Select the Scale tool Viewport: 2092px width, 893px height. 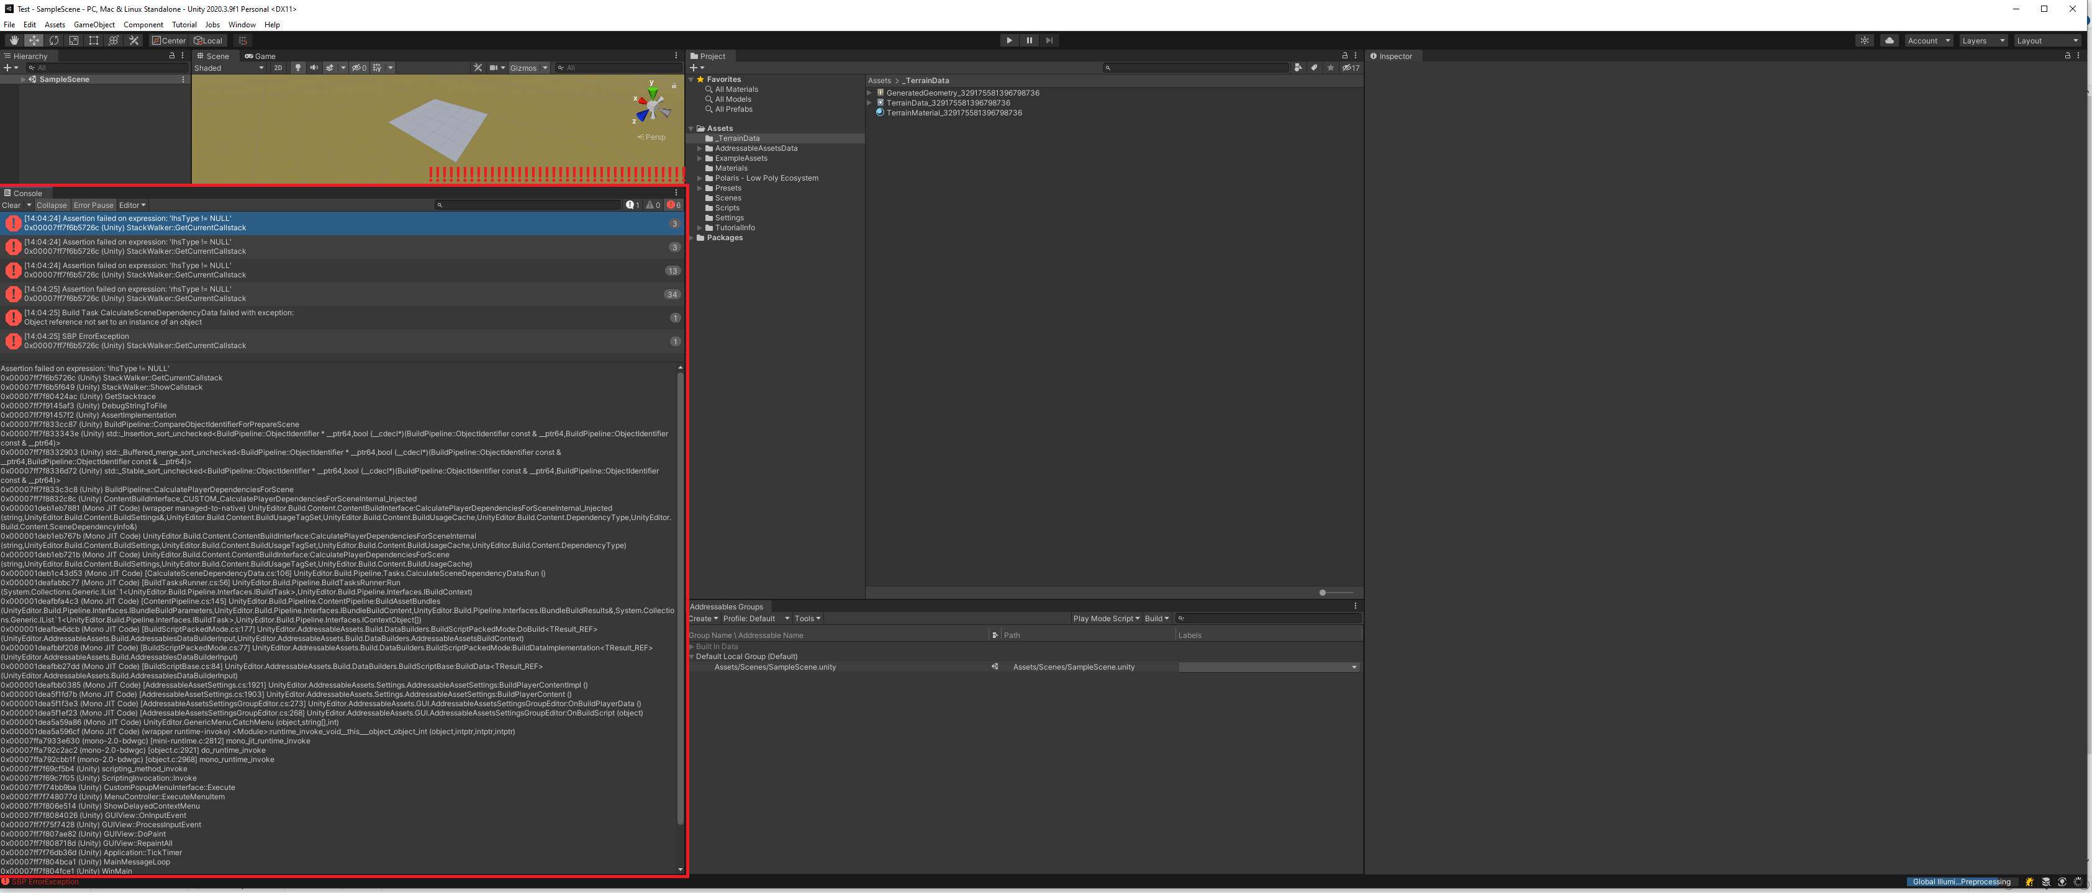click(x=74, y=40)
